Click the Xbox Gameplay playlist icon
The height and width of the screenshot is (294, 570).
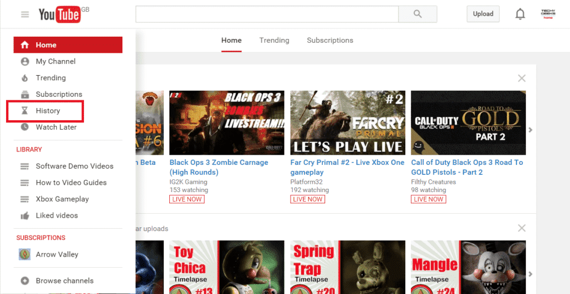[24, 199]
